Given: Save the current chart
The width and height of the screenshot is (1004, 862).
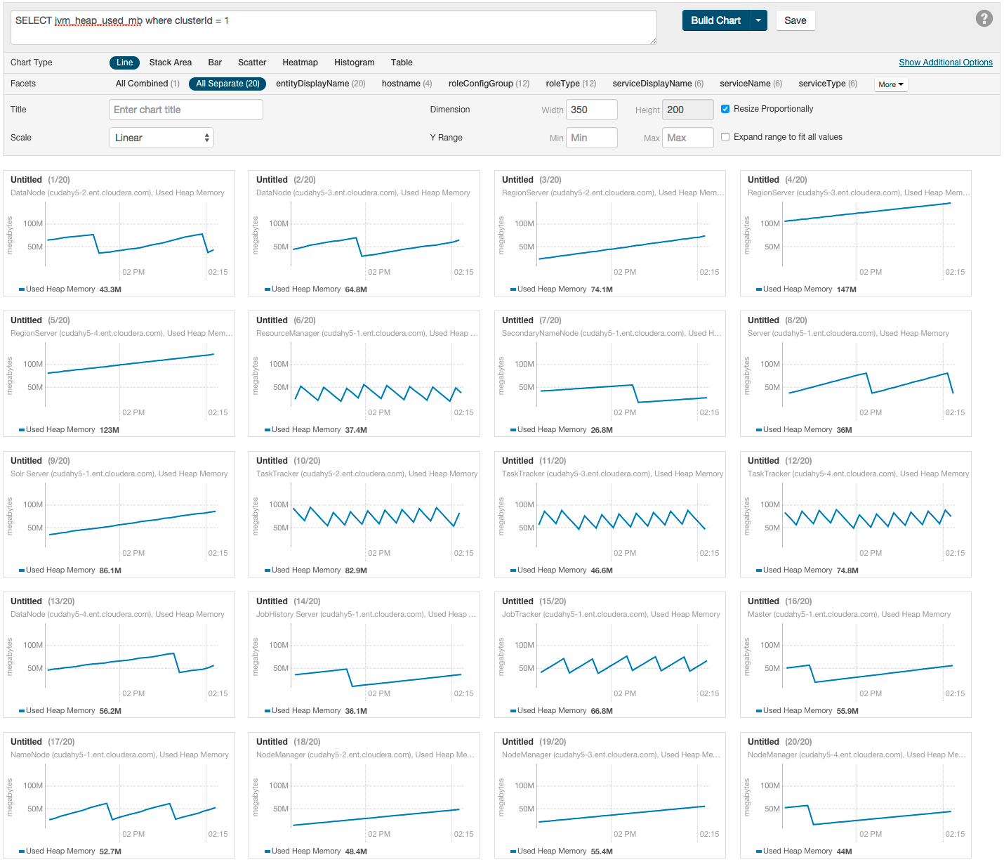Looking at the screenshot, I should [x=795, y=21].
